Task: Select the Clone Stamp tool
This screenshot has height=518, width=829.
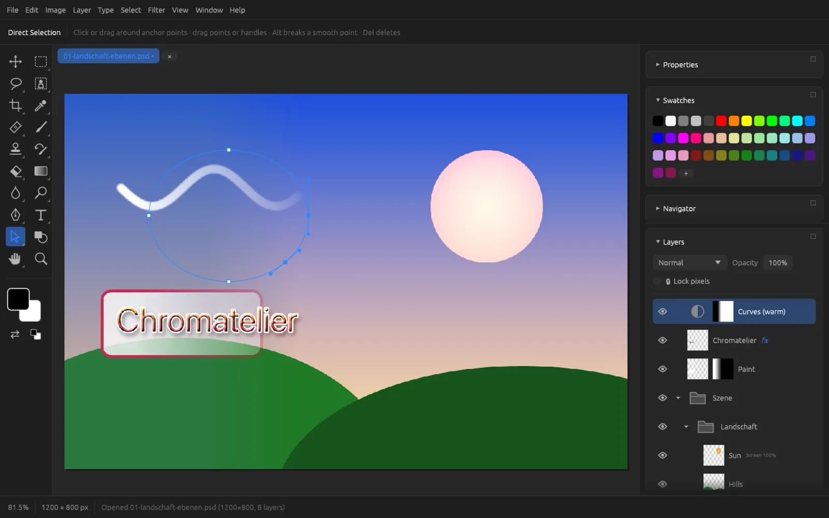Action: pos(15,149)
